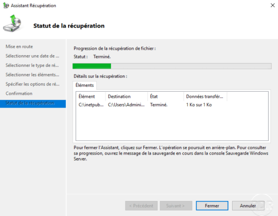This screenshot has height=216, width=278.
Task: Click the Statut de la récupération heading
Action: 69,26
